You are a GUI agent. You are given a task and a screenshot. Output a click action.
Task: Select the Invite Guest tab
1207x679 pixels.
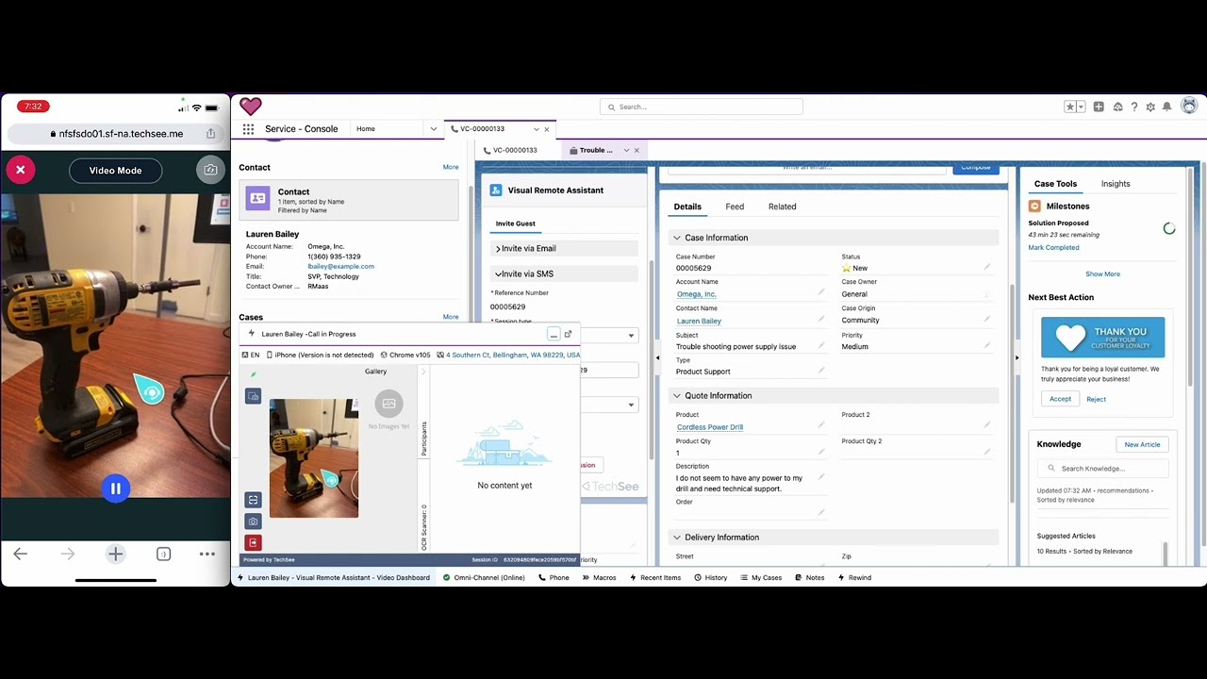pos(515,224)
